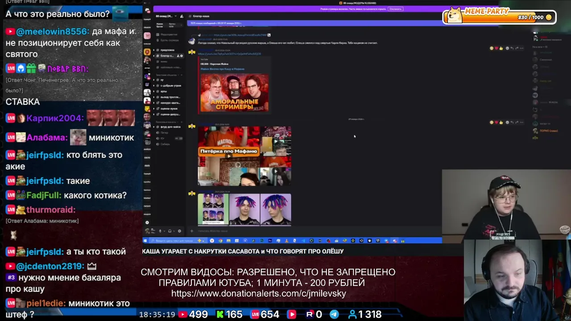
Task: Click forward arrow on first message toolbar
Action: click(x=517, y=48)
